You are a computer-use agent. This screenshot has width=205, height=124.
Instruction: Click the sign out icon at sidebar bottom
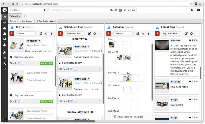tap(5, 119)
